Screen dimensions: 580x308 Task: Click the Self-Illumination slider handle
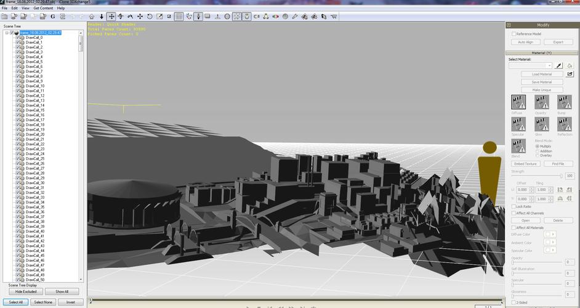513,274
